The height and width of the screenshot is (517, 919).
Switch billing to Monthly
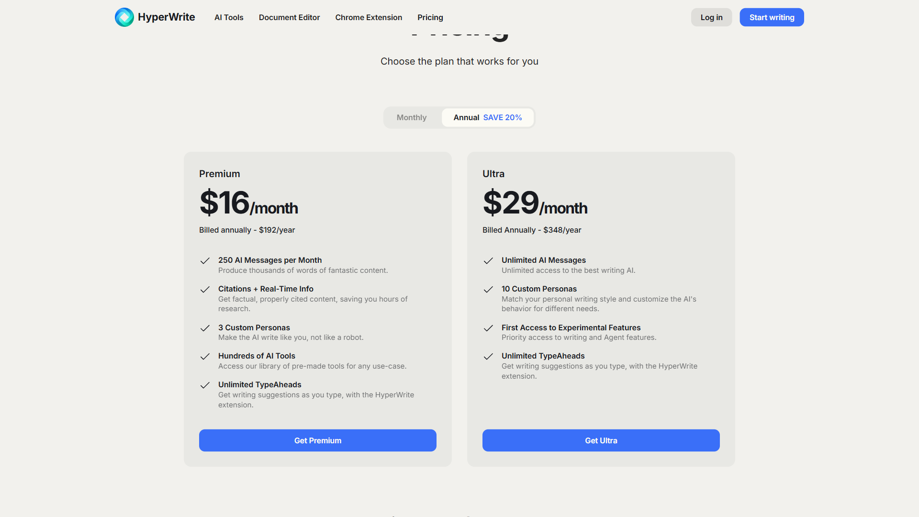pos(412,117)
